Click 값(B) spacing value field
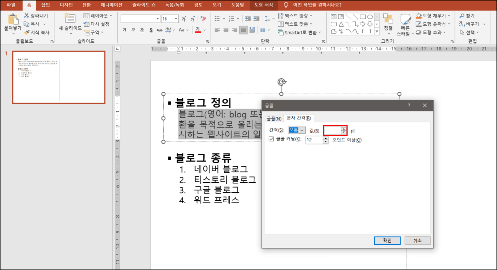Viewport: 497px width, 270px height. click(x=332, y=131)
